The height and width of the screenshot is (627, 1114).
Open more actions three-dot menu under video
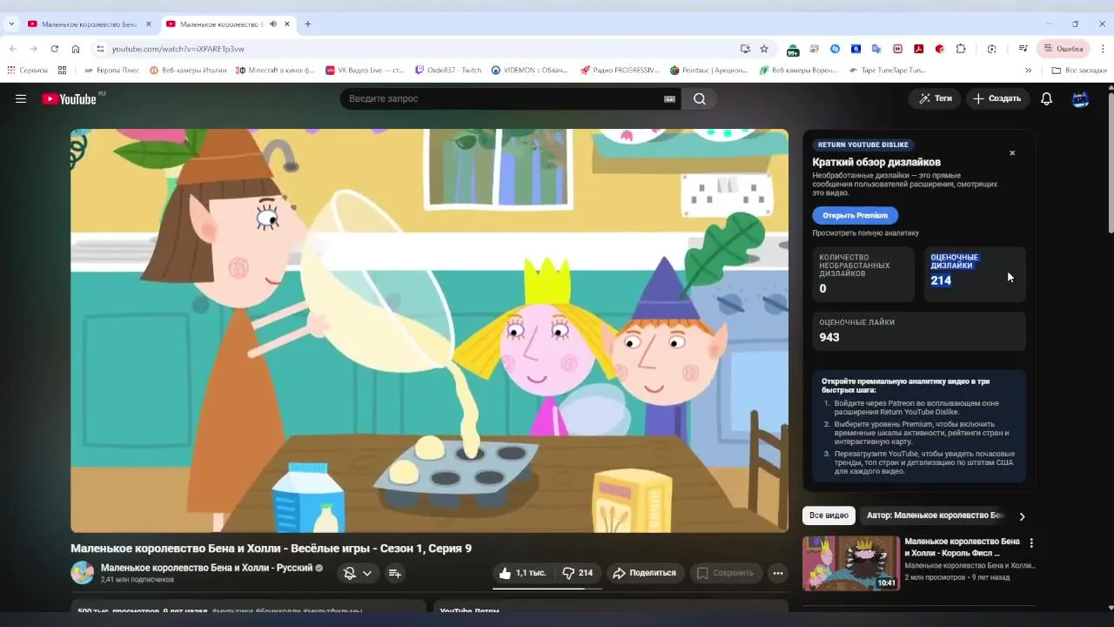pyautogui.click(x=778, y=573)
